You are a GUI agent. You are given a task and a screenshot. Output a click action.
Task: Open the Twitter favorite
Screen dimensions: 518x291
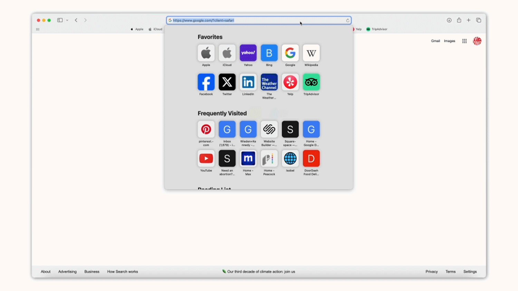pos(227,82)
